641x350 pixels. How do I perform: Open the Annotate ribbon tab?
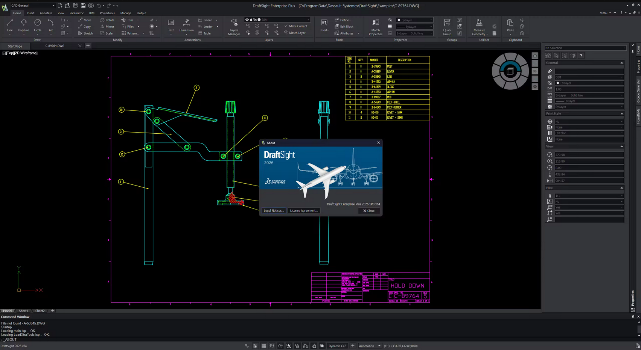(x=46, y=13)
